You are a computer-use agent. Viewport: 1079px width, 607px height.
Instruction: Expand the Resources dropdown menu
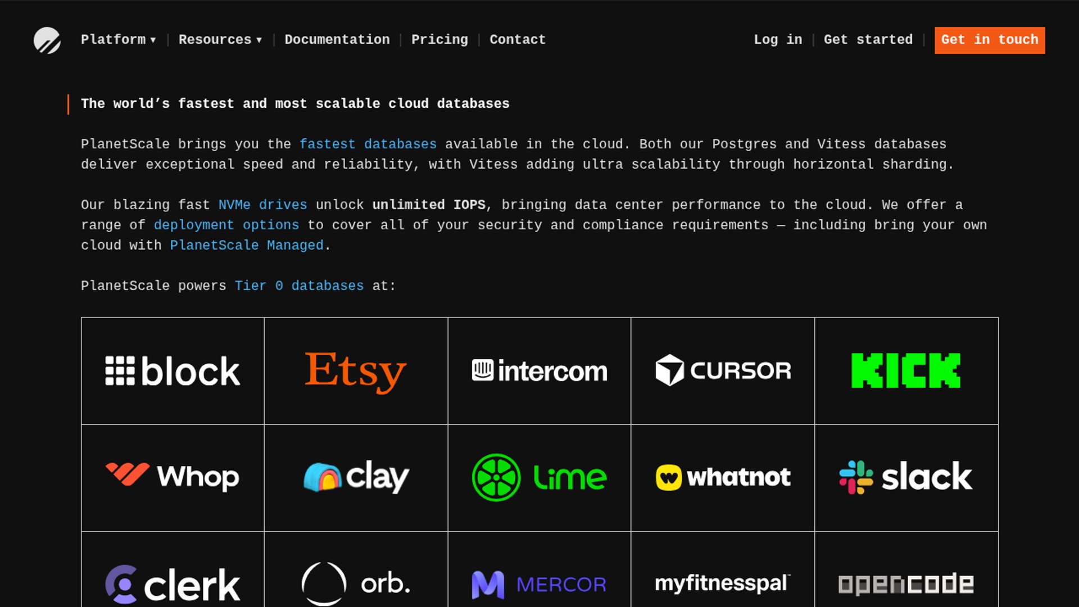(x=220, y=40)
